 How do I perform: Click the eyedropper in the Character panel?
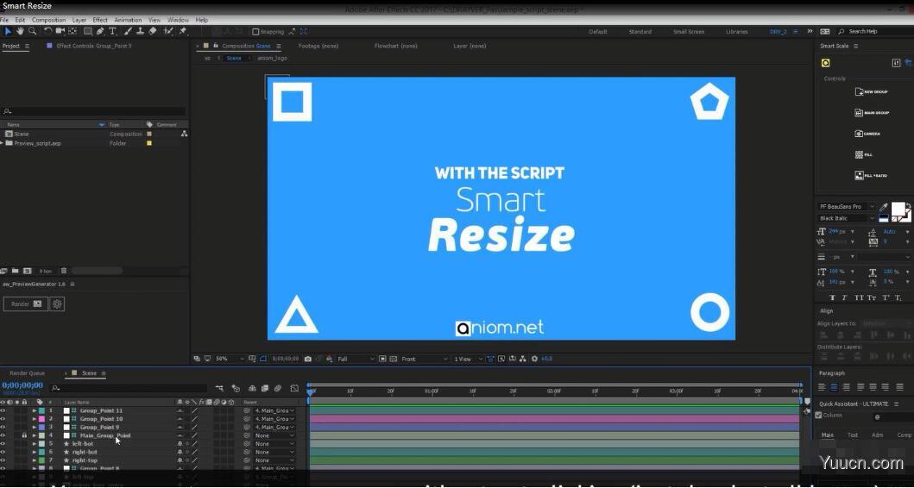coord(884,207)
